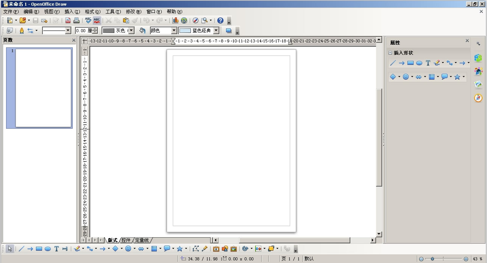Open the Navigator compass in the sidebar
487x263 pixels.
pos(478,98)
